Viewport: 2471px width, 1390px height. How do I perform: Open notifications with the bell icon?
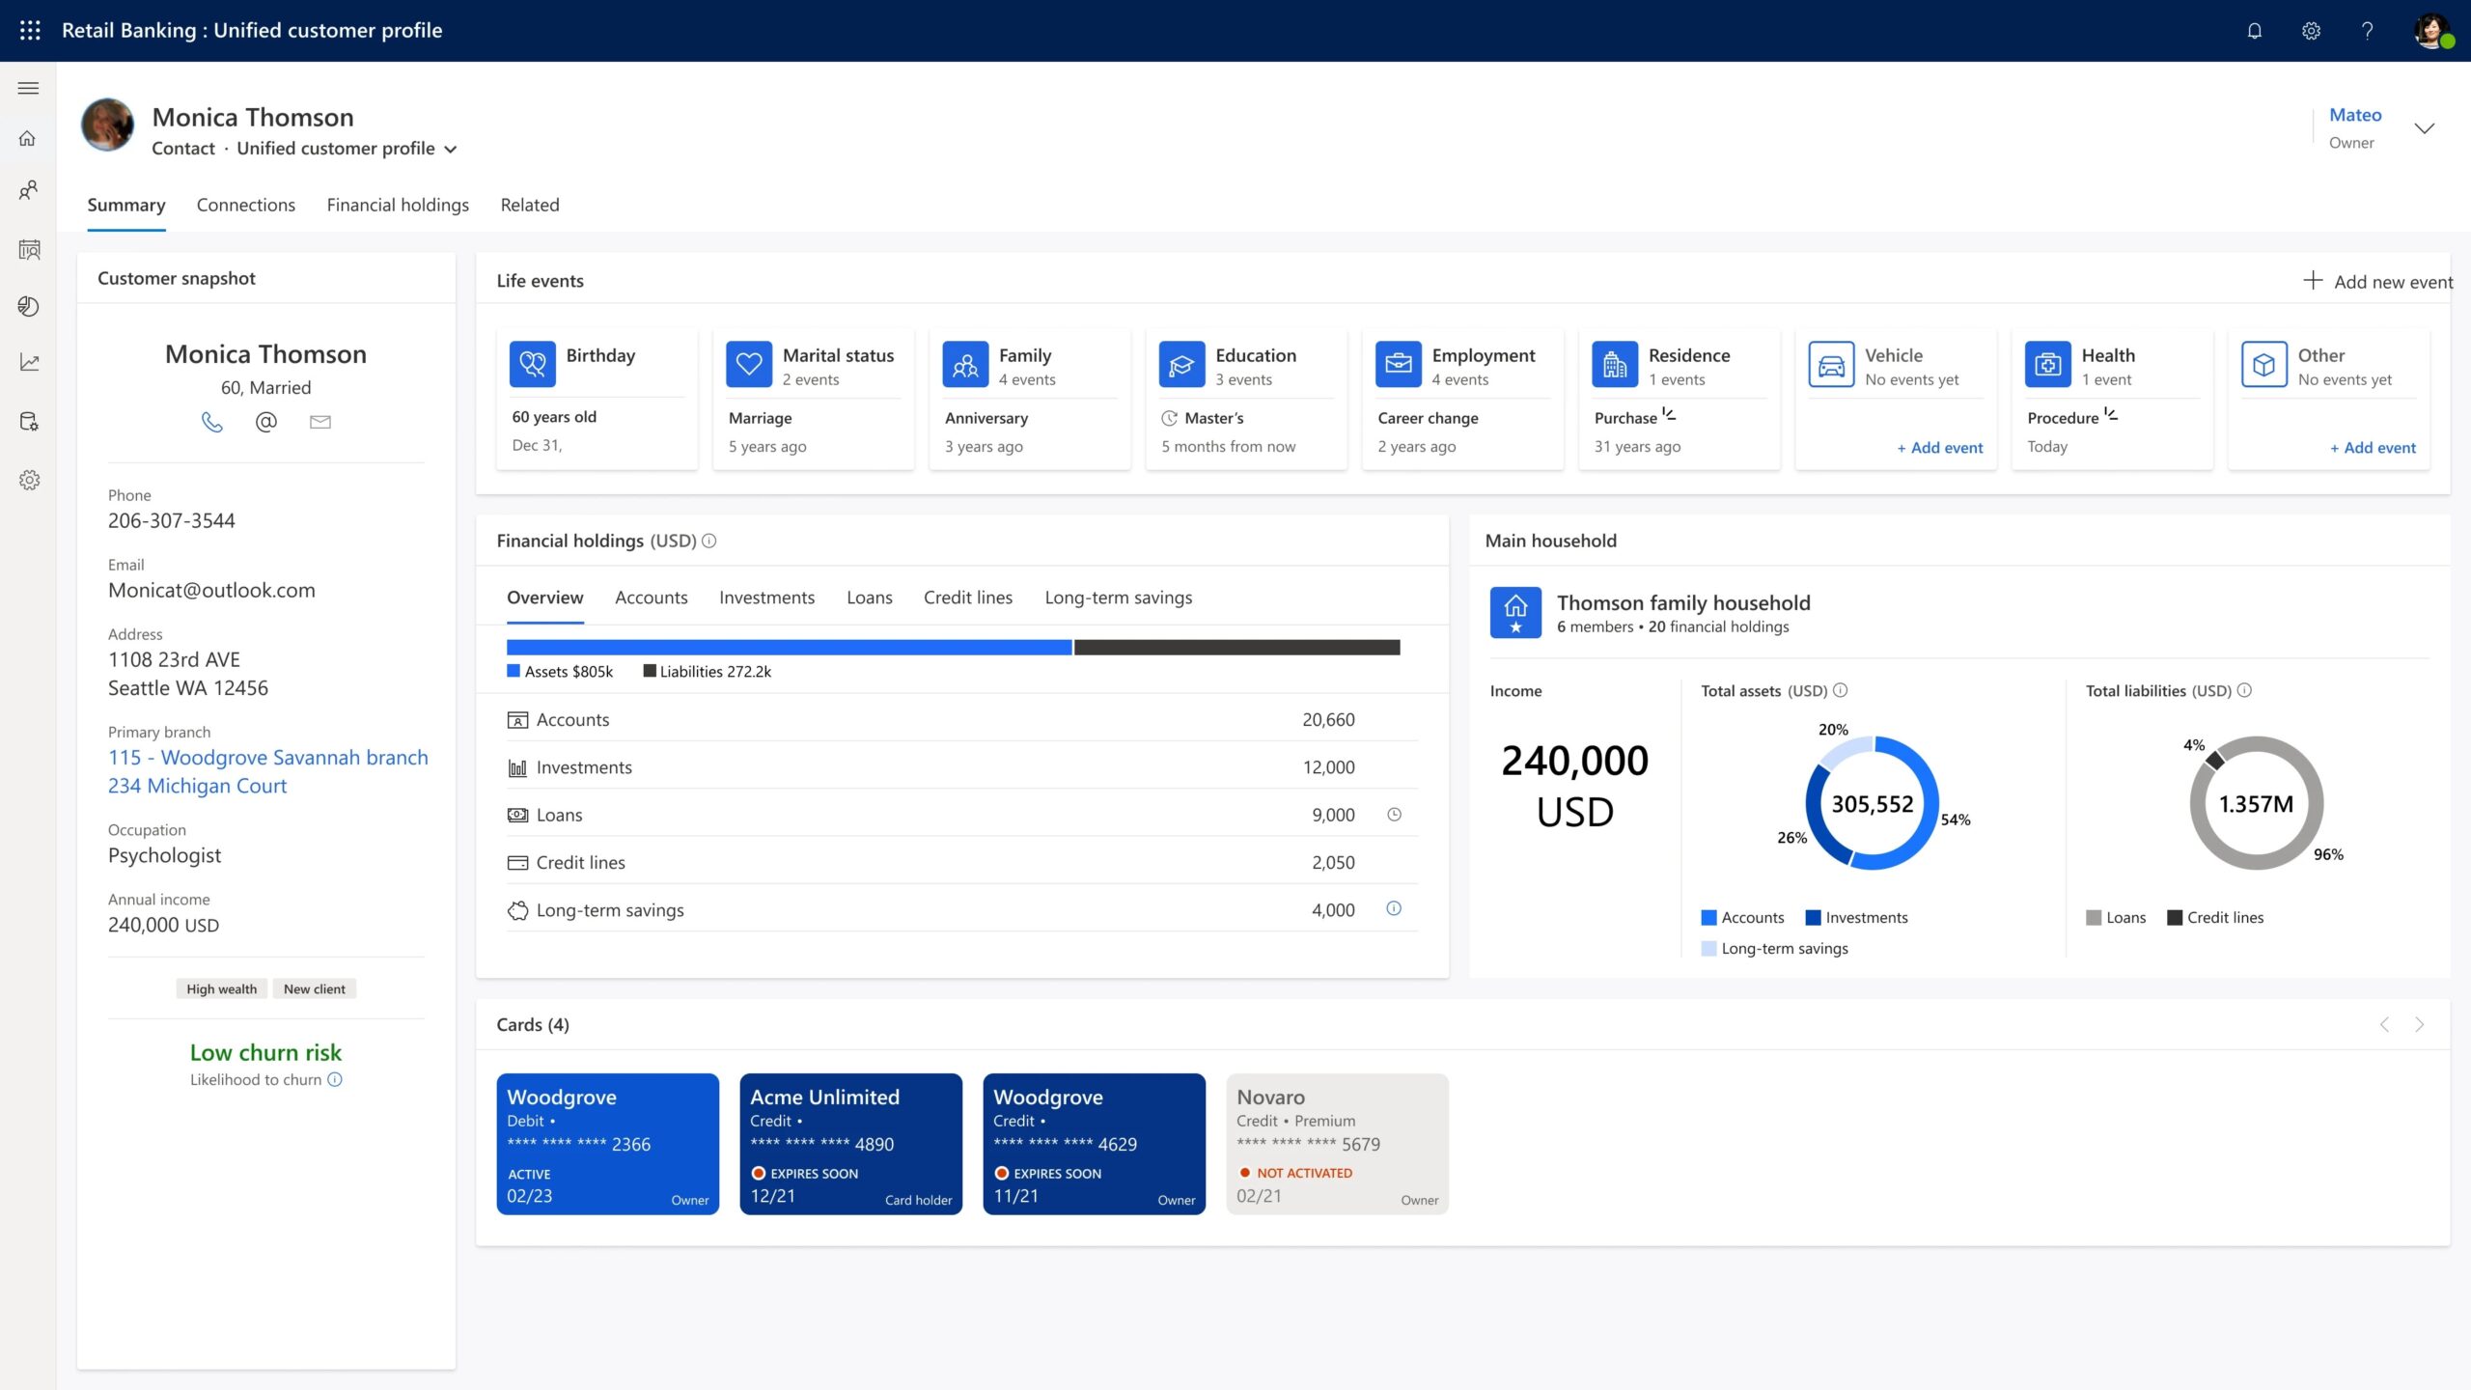point(2256,30)
